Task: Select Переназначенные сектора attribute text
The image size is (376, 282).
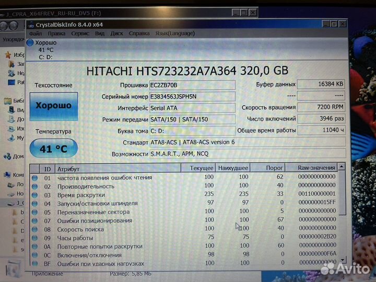Action: tap(93, 212)
